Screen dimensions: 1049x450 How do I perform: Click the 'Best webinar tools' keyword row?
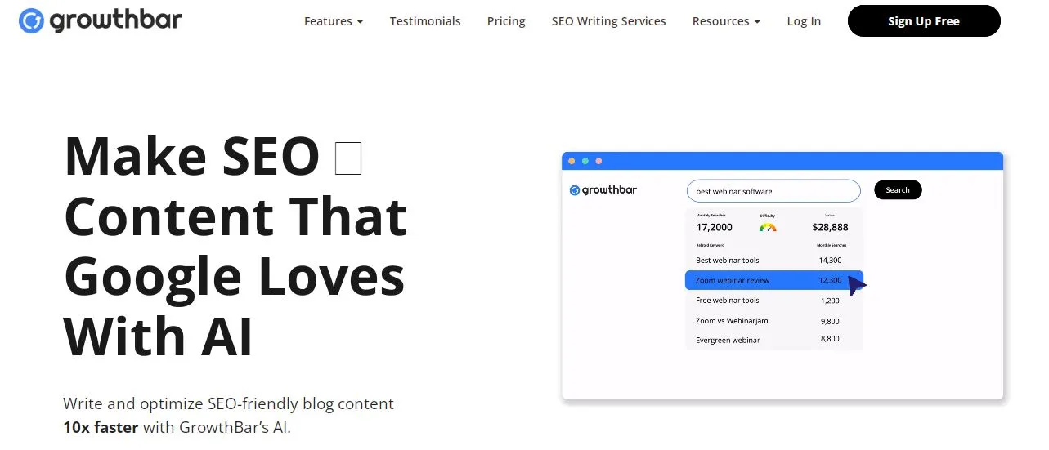[x=773, y=261]
